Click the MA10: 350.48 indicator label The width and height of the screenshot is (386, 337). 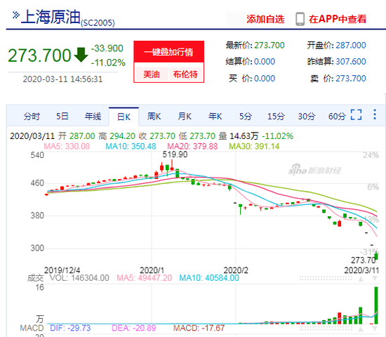click(x=131, y=146)
